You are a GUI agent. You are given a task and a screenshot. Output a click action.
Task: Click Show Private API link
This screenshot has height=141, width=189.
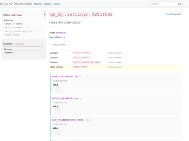pos(173,14)
